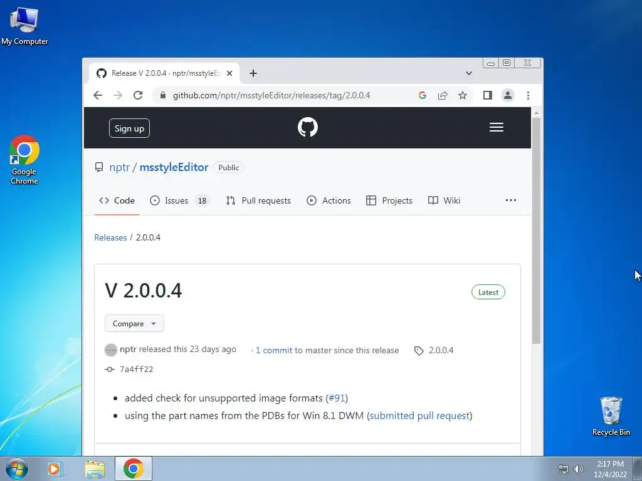Open the nptr owner link

pyautogui.click(x=119, y=167)
